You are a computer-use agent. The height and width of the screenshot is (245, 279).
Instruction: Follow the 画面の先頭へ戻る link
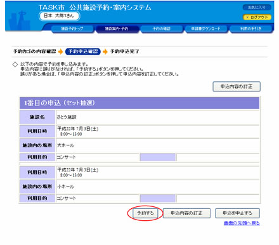(242, 223)
